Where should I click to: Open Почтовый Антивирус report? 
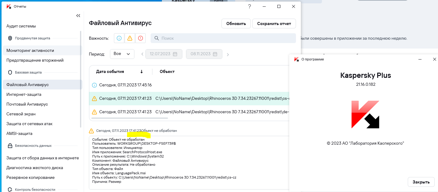[27, 104]
